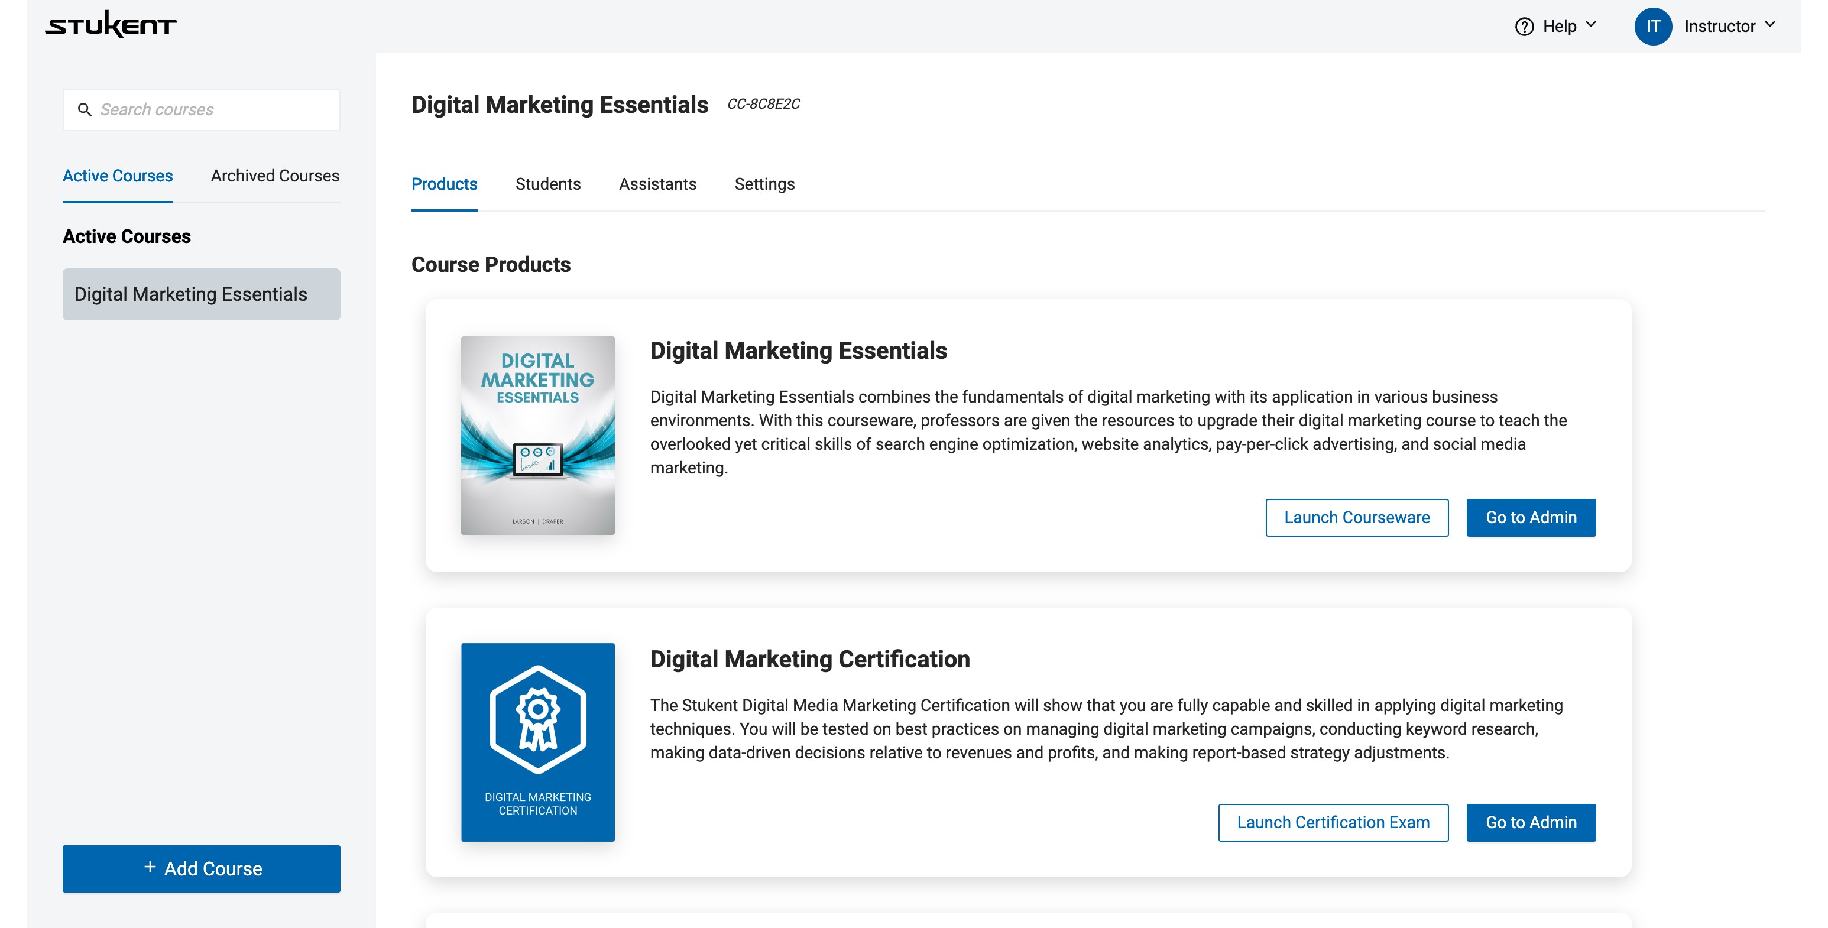Open Digital Marketing Essentials book cover
Image resolution: width=1828 pixels, height=928 pixels.
pos(538,435)
